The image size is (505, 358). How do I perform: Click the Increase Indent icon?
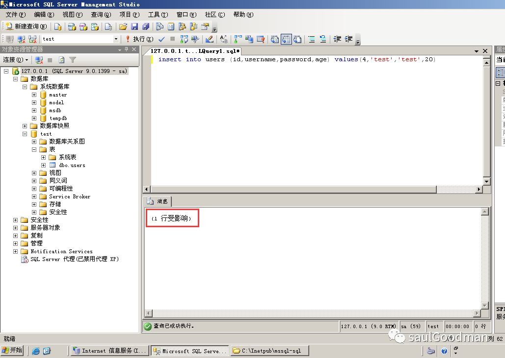(349, 39)
